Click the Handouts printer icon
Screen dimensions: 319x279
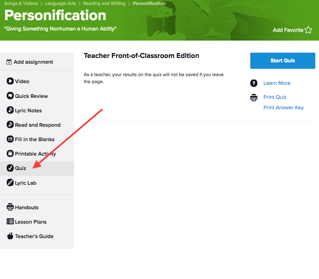pyautogui.click(x=10, y=207)
